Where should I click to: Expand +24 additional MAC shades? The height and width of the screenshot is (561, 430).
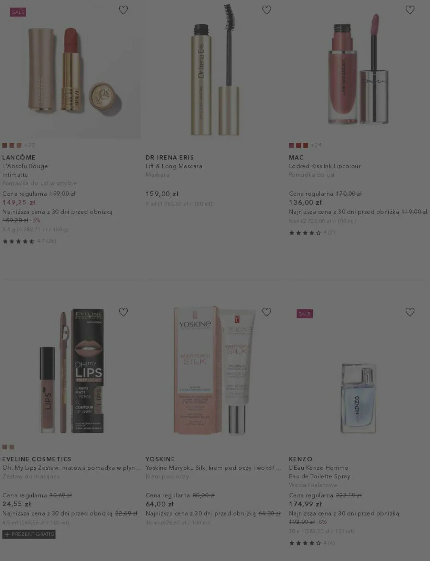coord(316,145)
